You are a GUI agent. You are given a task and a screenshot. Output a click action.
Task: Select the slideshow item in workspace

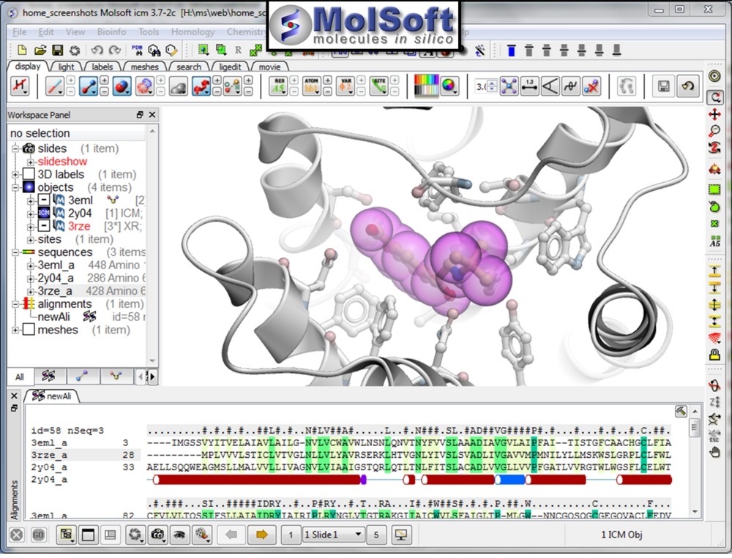[62, 162]
